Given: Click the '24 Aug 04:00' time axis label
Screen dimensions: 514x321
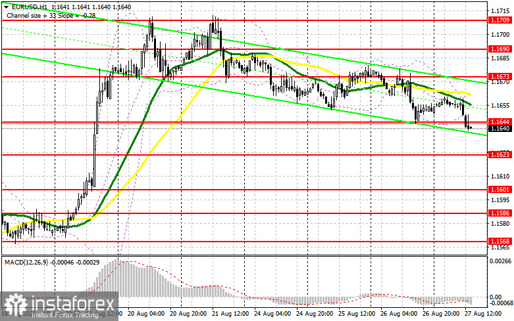Looking at the screenshot, I should tap(272, 314).
